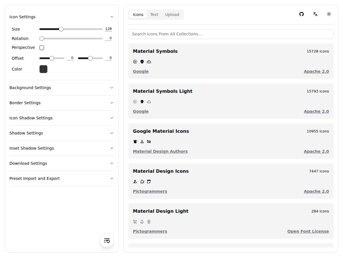This screenshot has width=343, height=257.
Task: Enable the Perspective checkbox
Action: point(42,48)
